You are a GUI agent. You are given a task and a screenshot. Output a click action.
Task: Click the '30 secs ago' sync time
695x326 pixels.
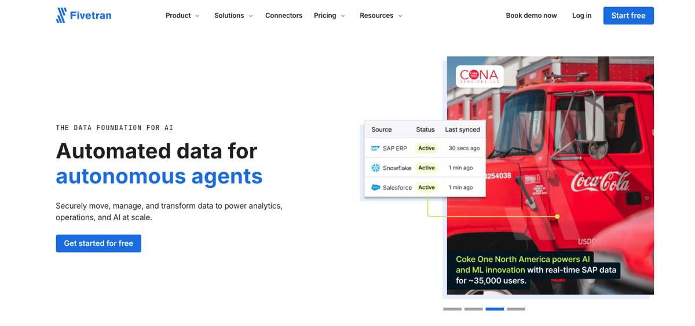pos(464,149)
